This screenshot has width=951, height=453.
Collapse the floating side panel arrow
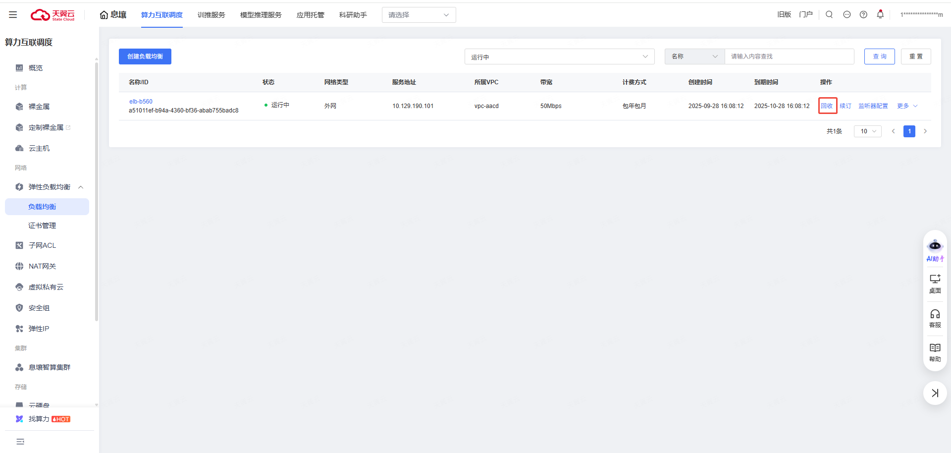[935, 393]
